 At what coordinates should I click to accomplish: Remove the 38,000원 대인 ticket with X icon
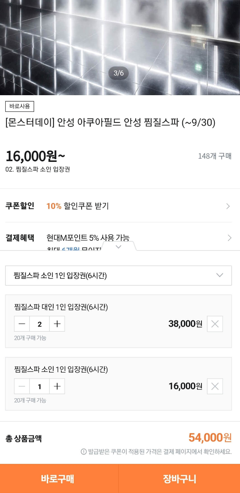coord(214,324)
